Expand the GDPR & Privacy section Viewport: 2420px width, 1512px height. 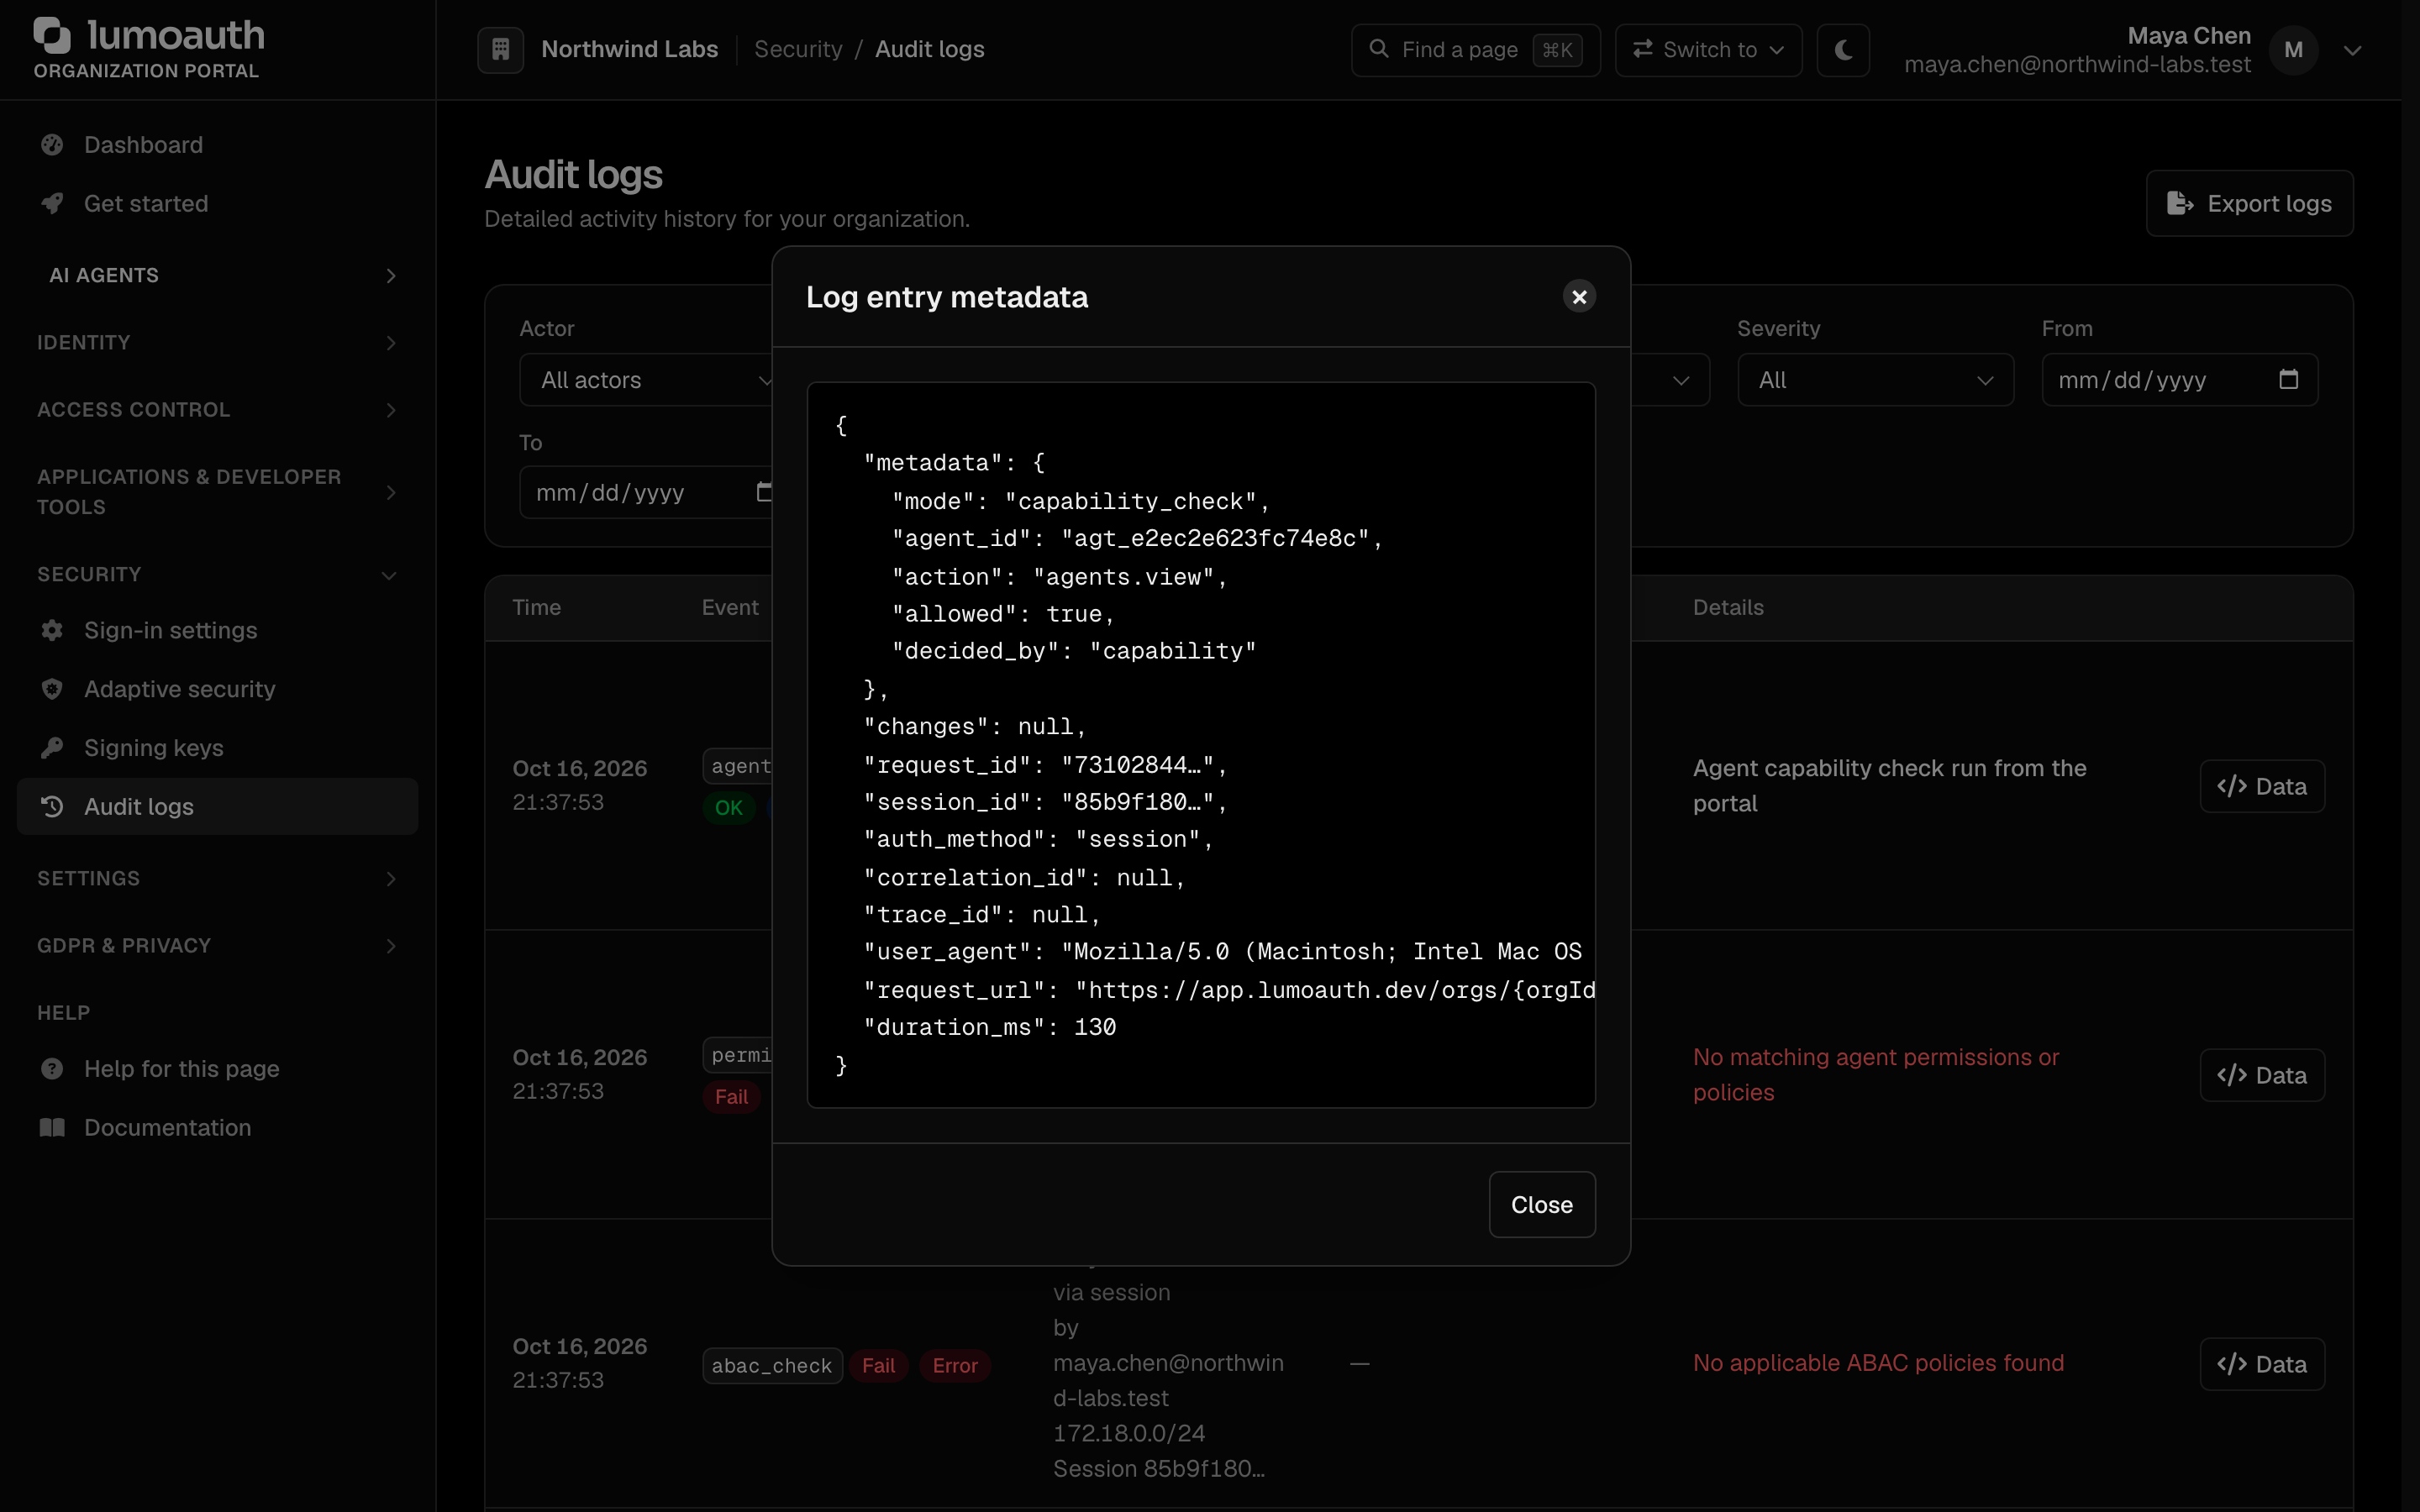[217, 946]
